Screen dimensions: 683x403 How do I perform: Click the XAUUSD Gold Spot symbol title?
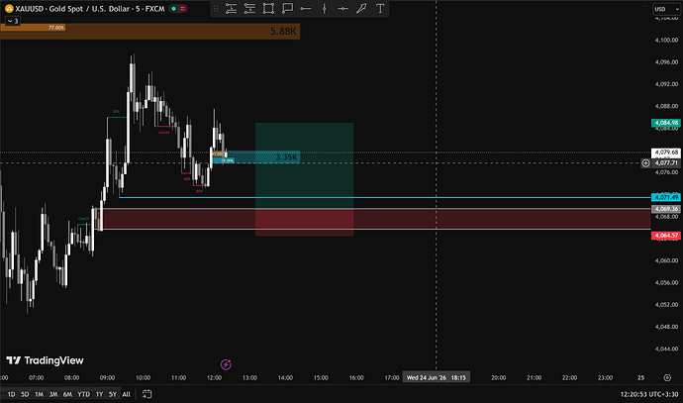click(x=90, y=8)
